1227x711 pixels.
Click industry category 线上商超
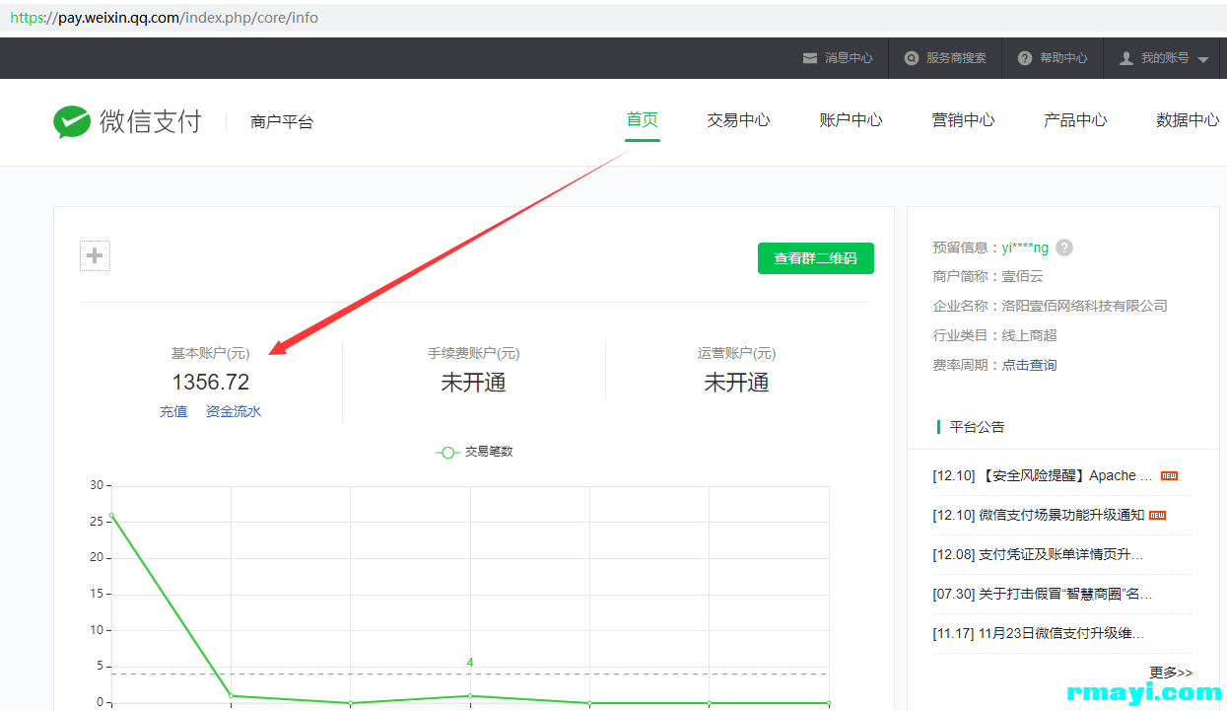(x=1030, y=335)
